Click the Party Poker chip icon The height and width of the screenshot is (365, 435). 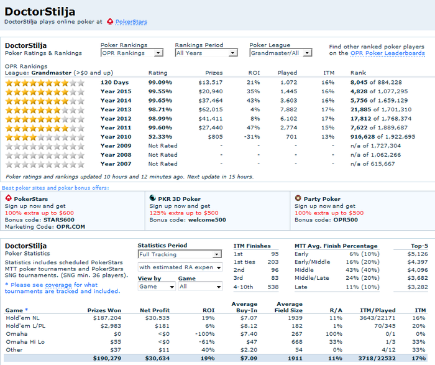point(298,198)
